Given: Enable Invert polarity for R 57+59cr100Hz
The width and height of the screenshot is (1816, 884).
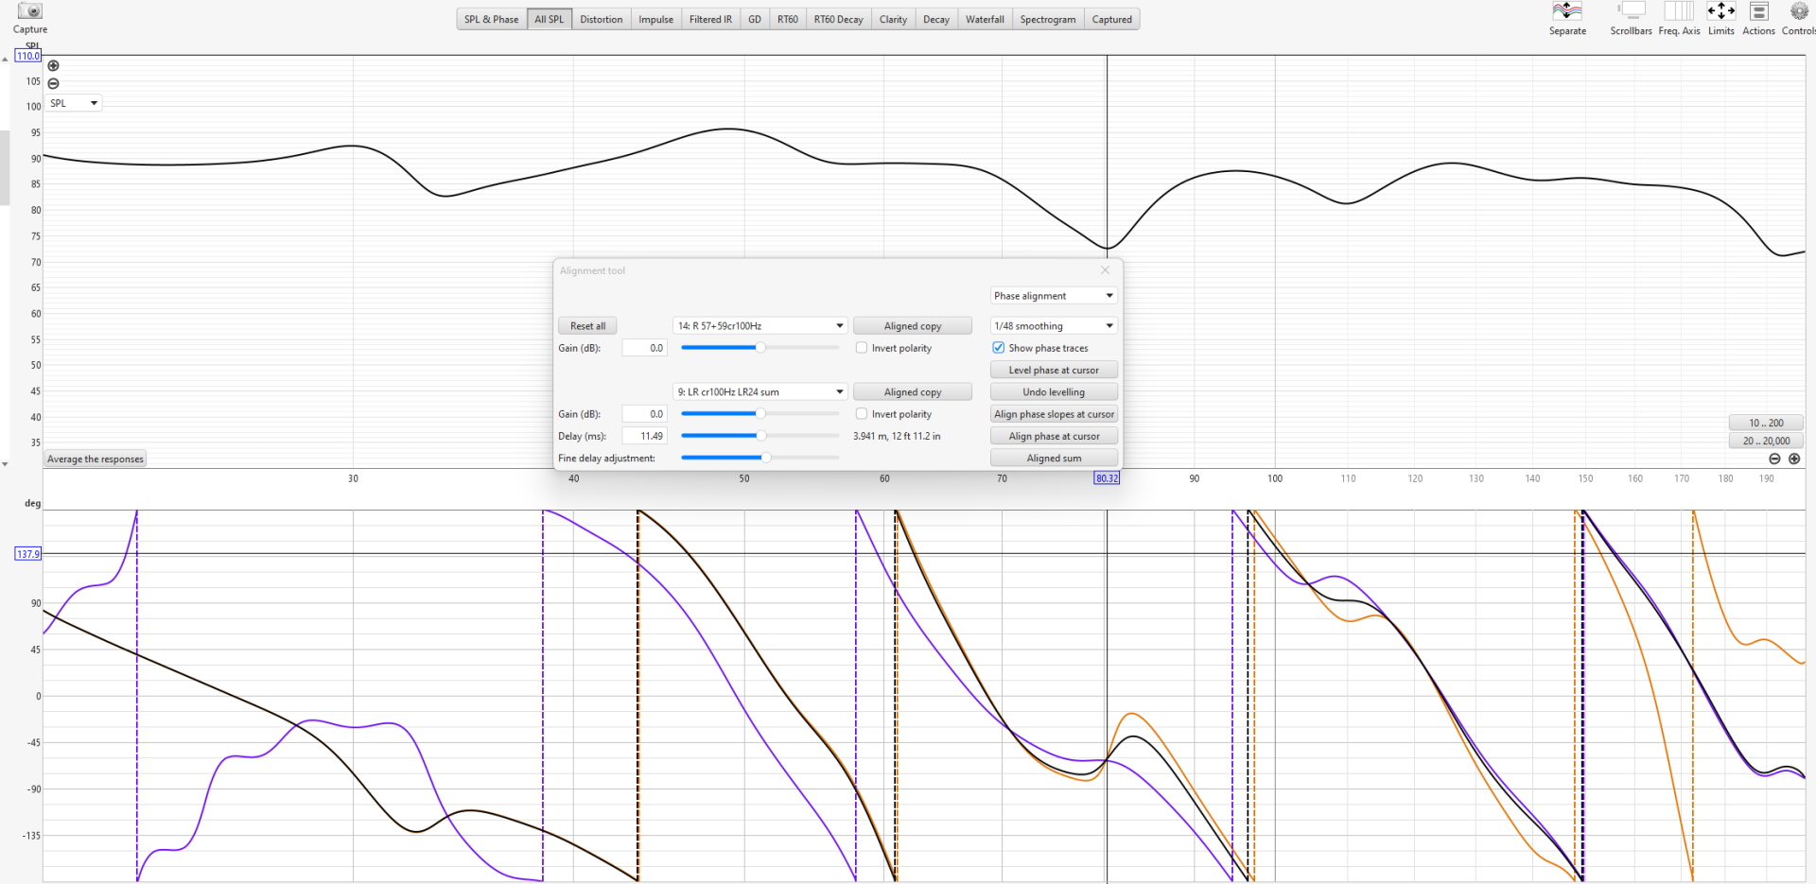Looking at the screenshot, I should 862,348.
